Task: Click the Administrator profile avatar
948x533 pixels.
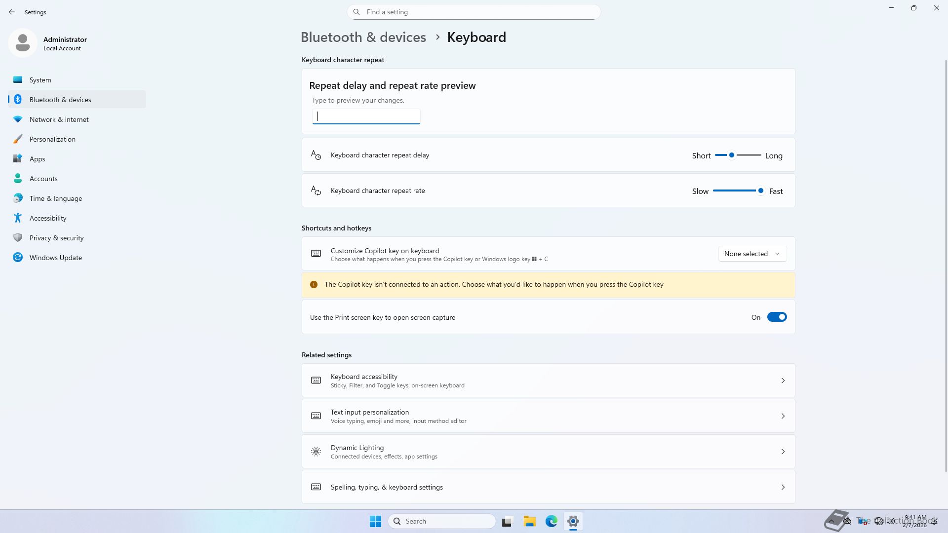Action: (x=23, y=43)
